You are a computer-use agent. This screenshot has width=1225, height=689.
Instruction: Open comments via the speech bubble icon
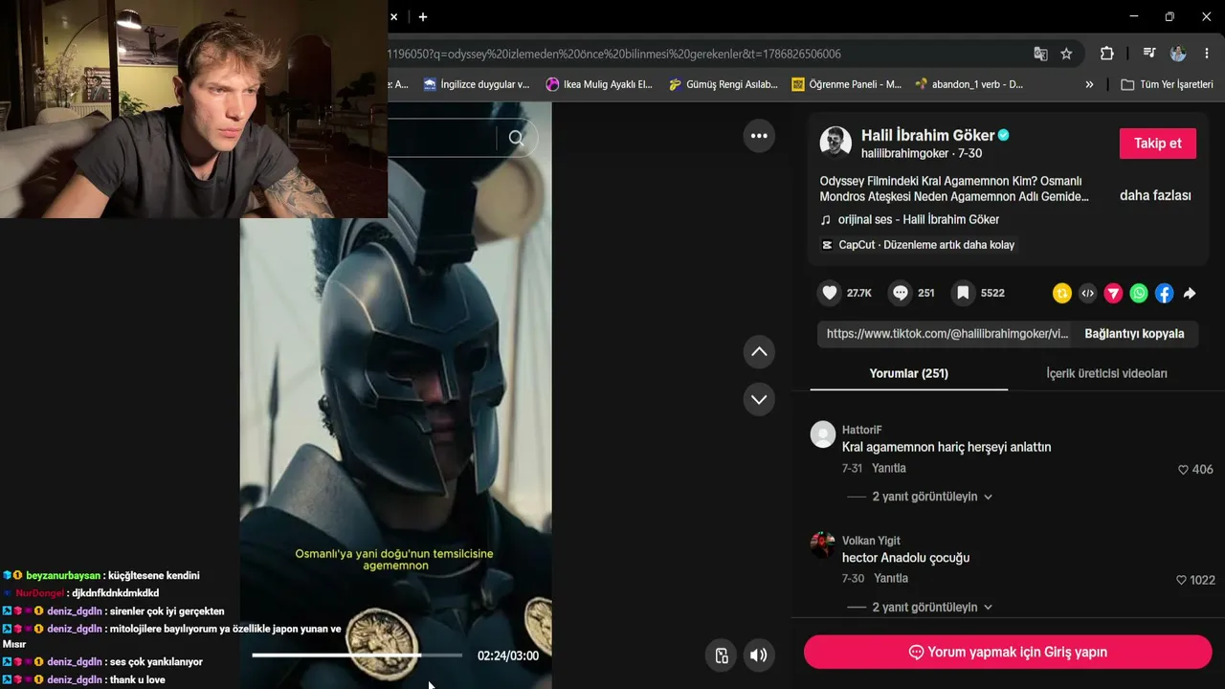point(900,293)
